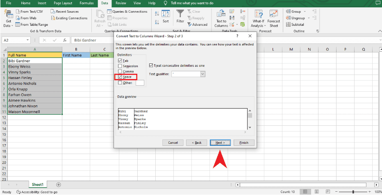
Task: Open the Text qualifier dropdown
Action: [x=203, y=74]
